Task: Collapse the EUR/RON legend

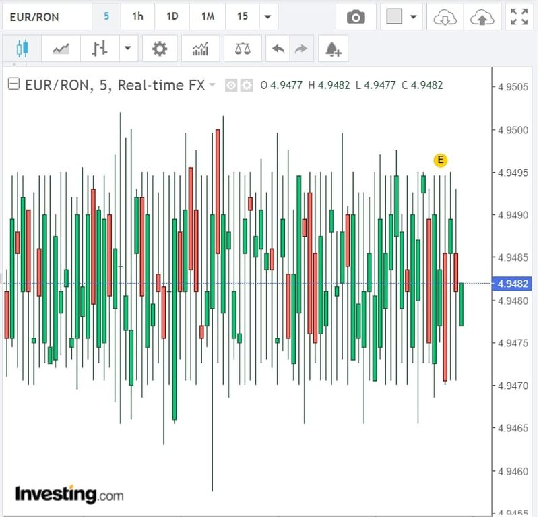Action: point(13,84)
